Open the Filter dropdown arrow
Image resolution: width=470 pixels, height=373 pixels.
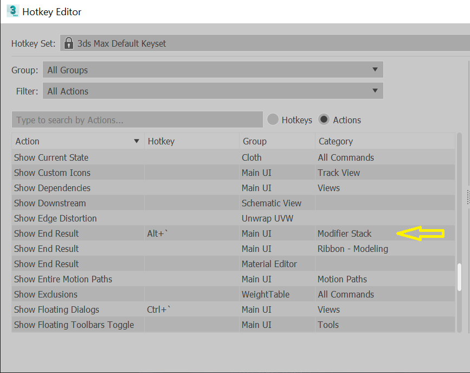[375, 91]
